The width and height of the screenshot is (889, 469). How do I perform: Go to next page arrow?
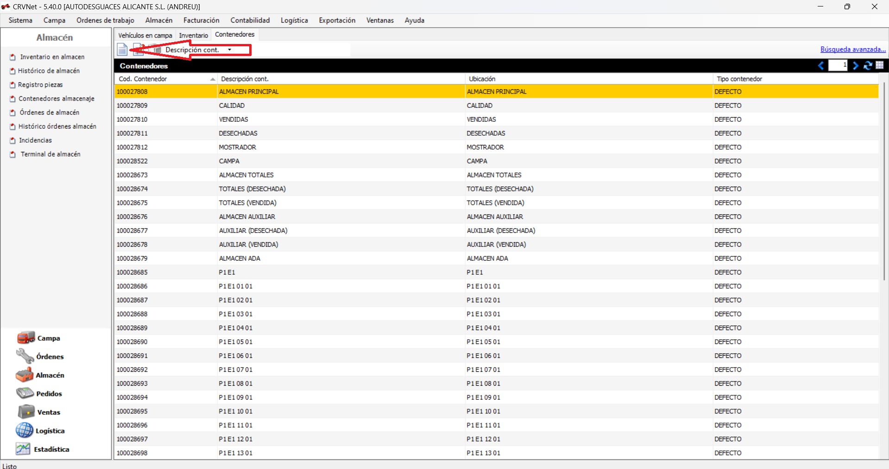(855, 66)
